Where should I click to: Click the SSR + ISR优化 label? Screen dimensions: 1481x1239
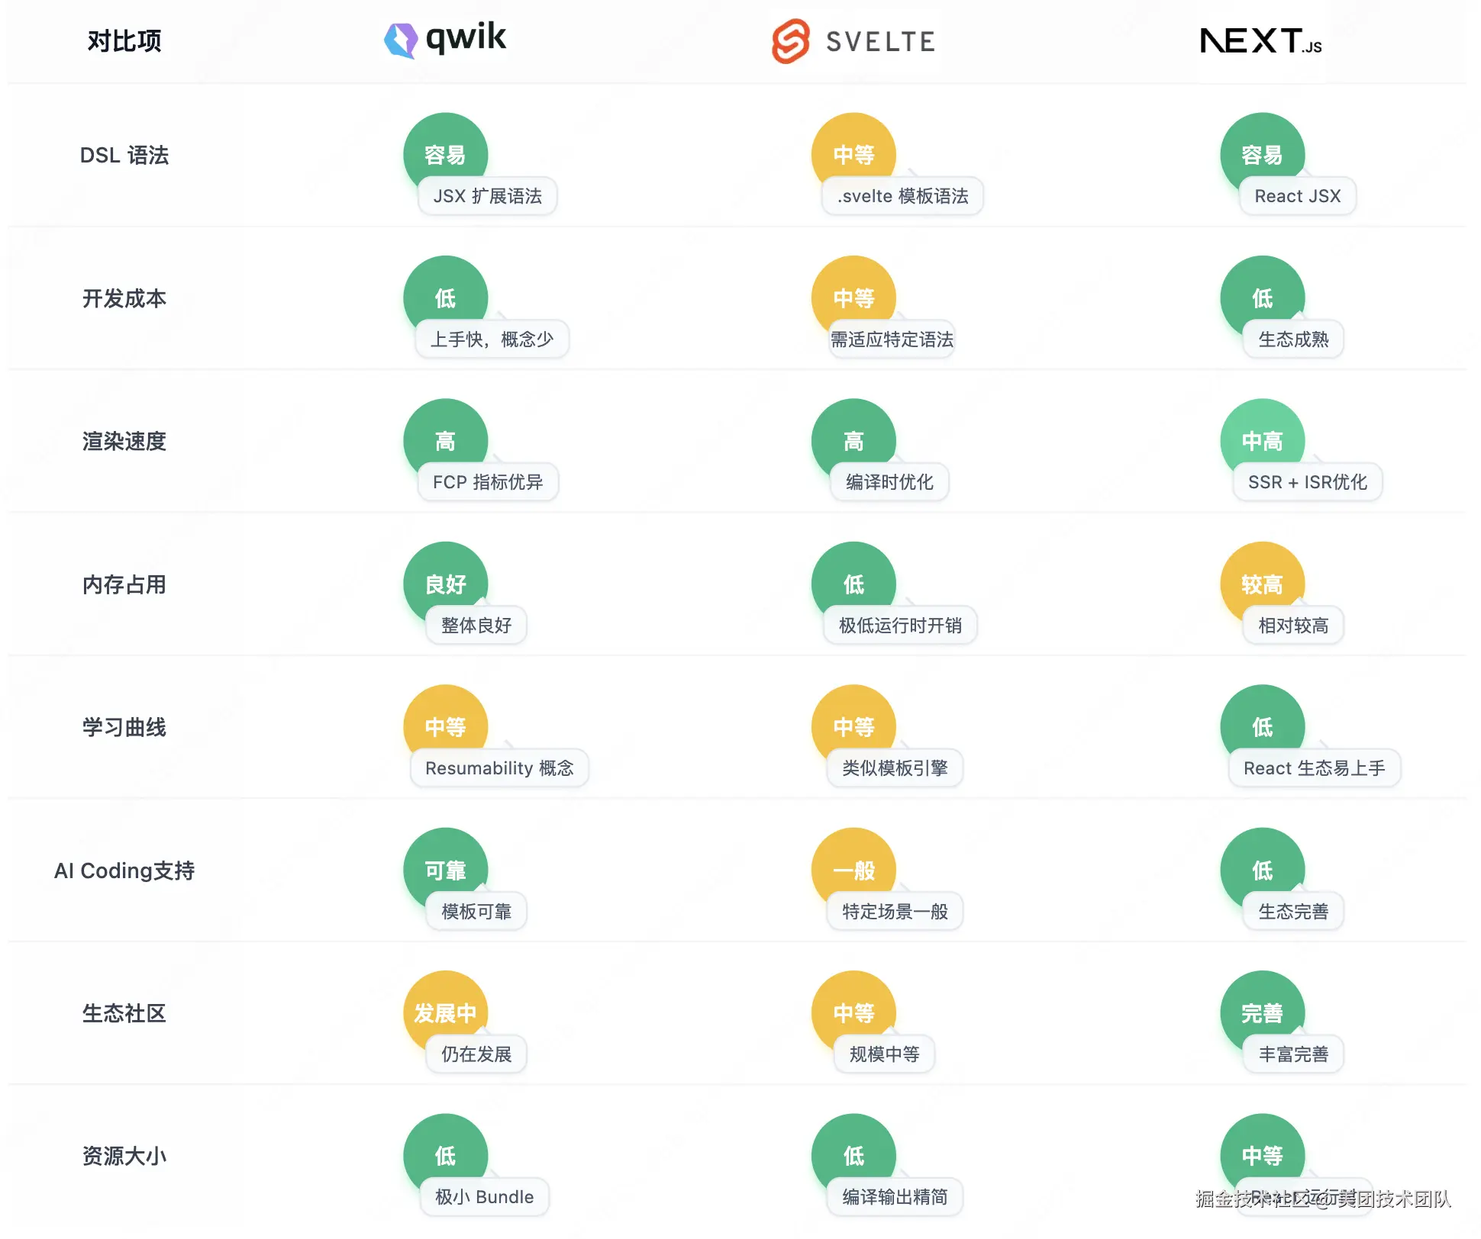[1307, 482]
